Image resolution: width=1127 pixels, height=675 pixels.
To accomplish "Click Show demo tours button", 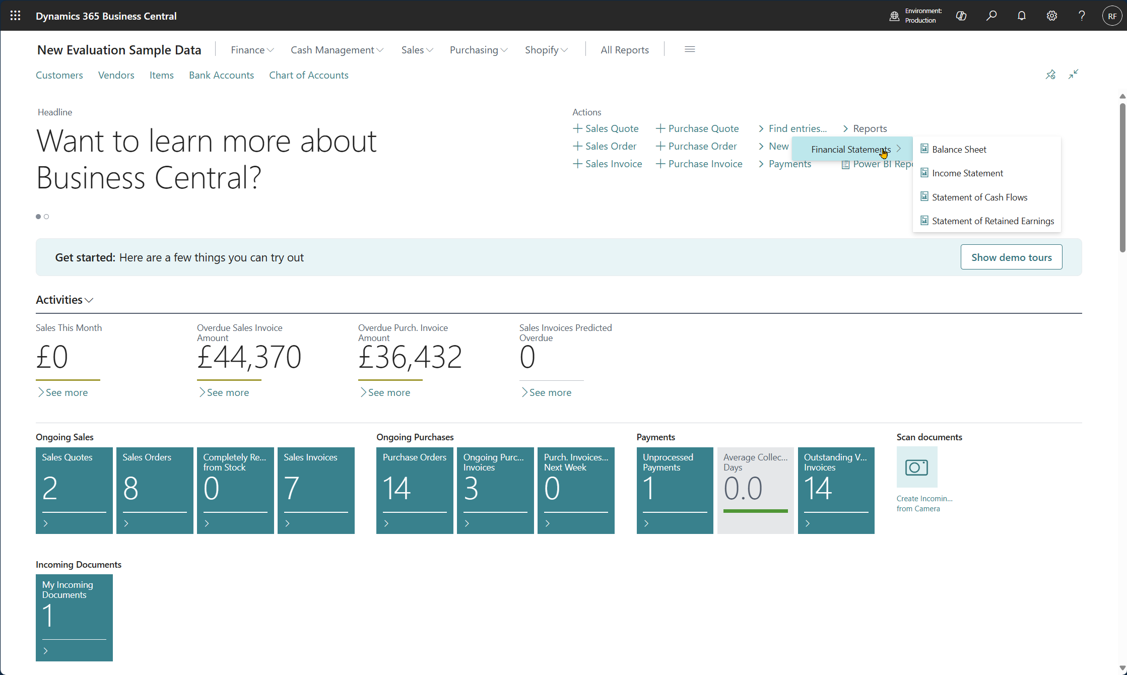I will click(1011, 257).
